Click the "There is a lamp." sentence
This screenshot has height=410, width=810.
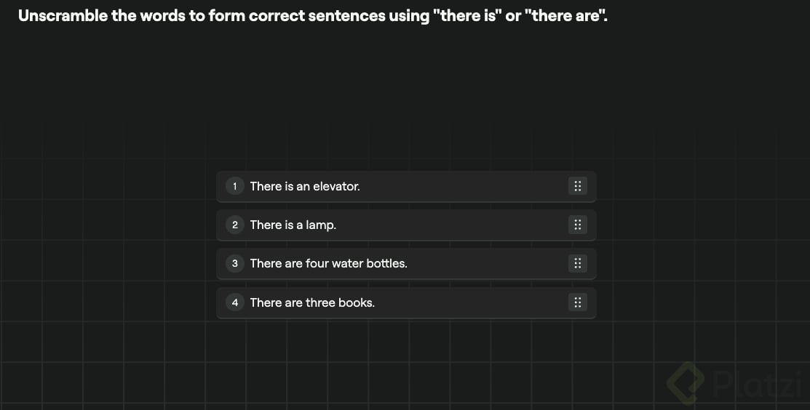[x=293, y=225]
